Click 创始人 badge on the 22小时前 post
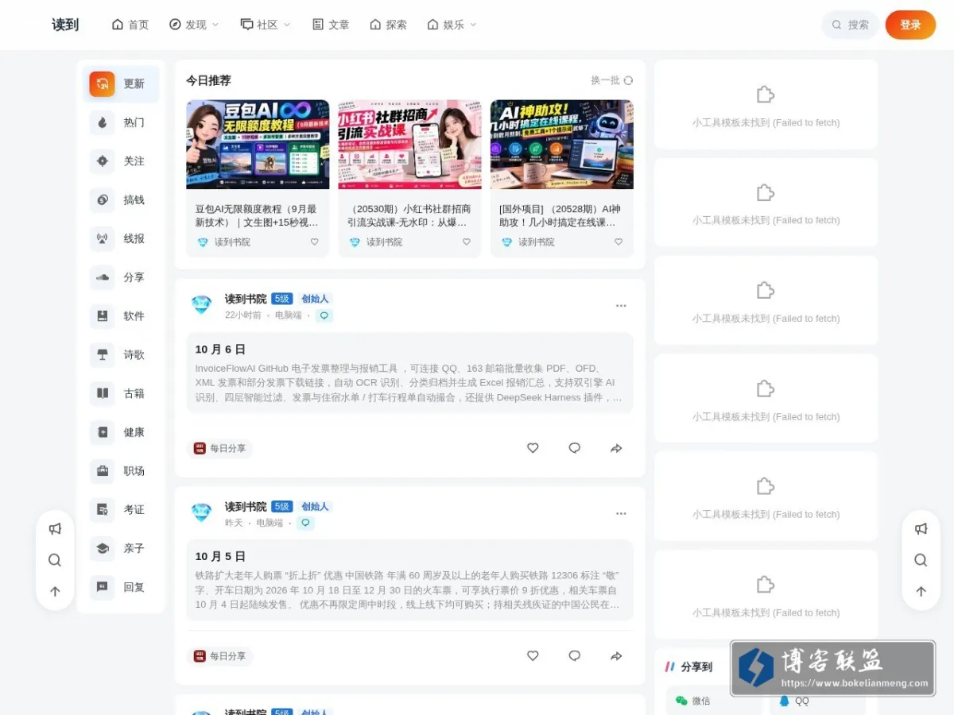This screenshot has height=715, width=954. pos(315,299)
